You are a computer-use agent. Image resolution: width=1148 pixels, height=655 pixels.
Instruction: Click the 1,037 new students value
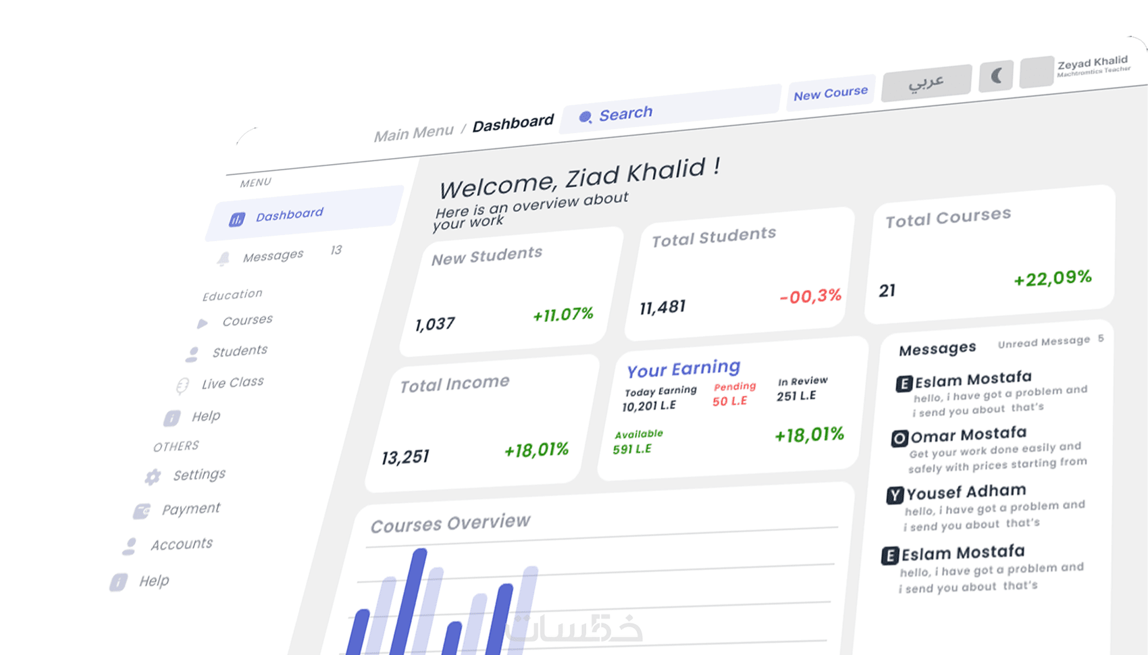[x=435, y=324]
